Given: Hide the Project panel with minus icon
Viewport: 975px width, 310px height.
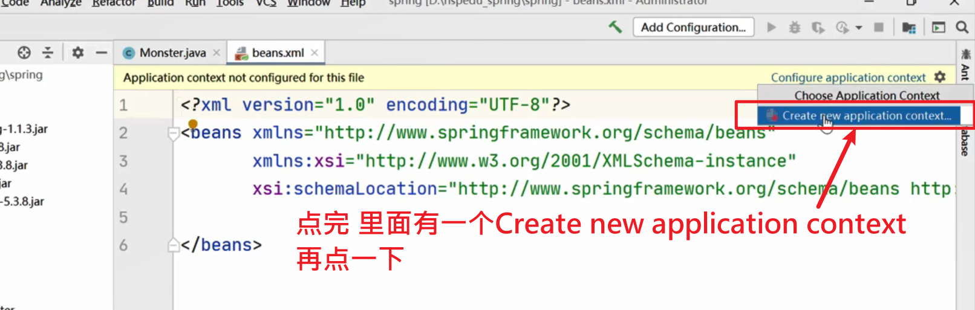Looking at the screenshot, I should pyautogui.click(x=101, y=53).
